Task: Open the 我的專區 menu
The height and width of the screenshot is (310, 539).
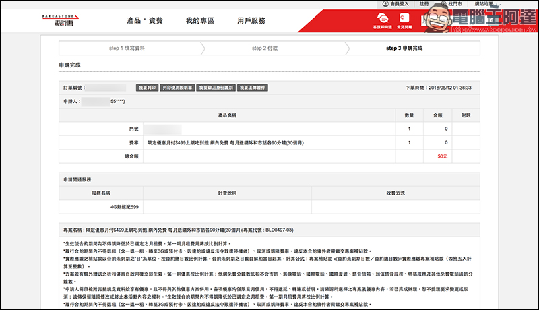Action: (x=199, y=21)
